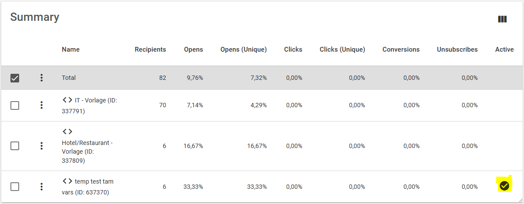Click the code icon beside IT - Vorlage
The height and width of the screenshot is (204, 524).
(x=67, y=100)
